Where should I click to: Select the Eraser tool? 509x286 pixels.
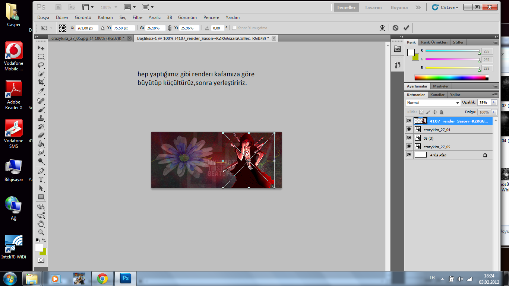pyautogui.click(x=41, y=135)
